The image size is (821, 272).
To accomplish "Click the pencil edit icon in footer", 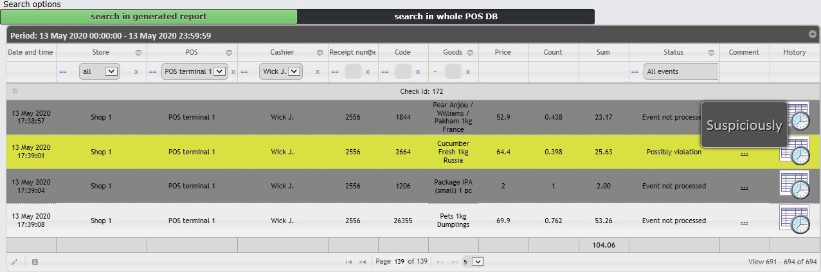I will pyautogui.click(x=15, y=262).
